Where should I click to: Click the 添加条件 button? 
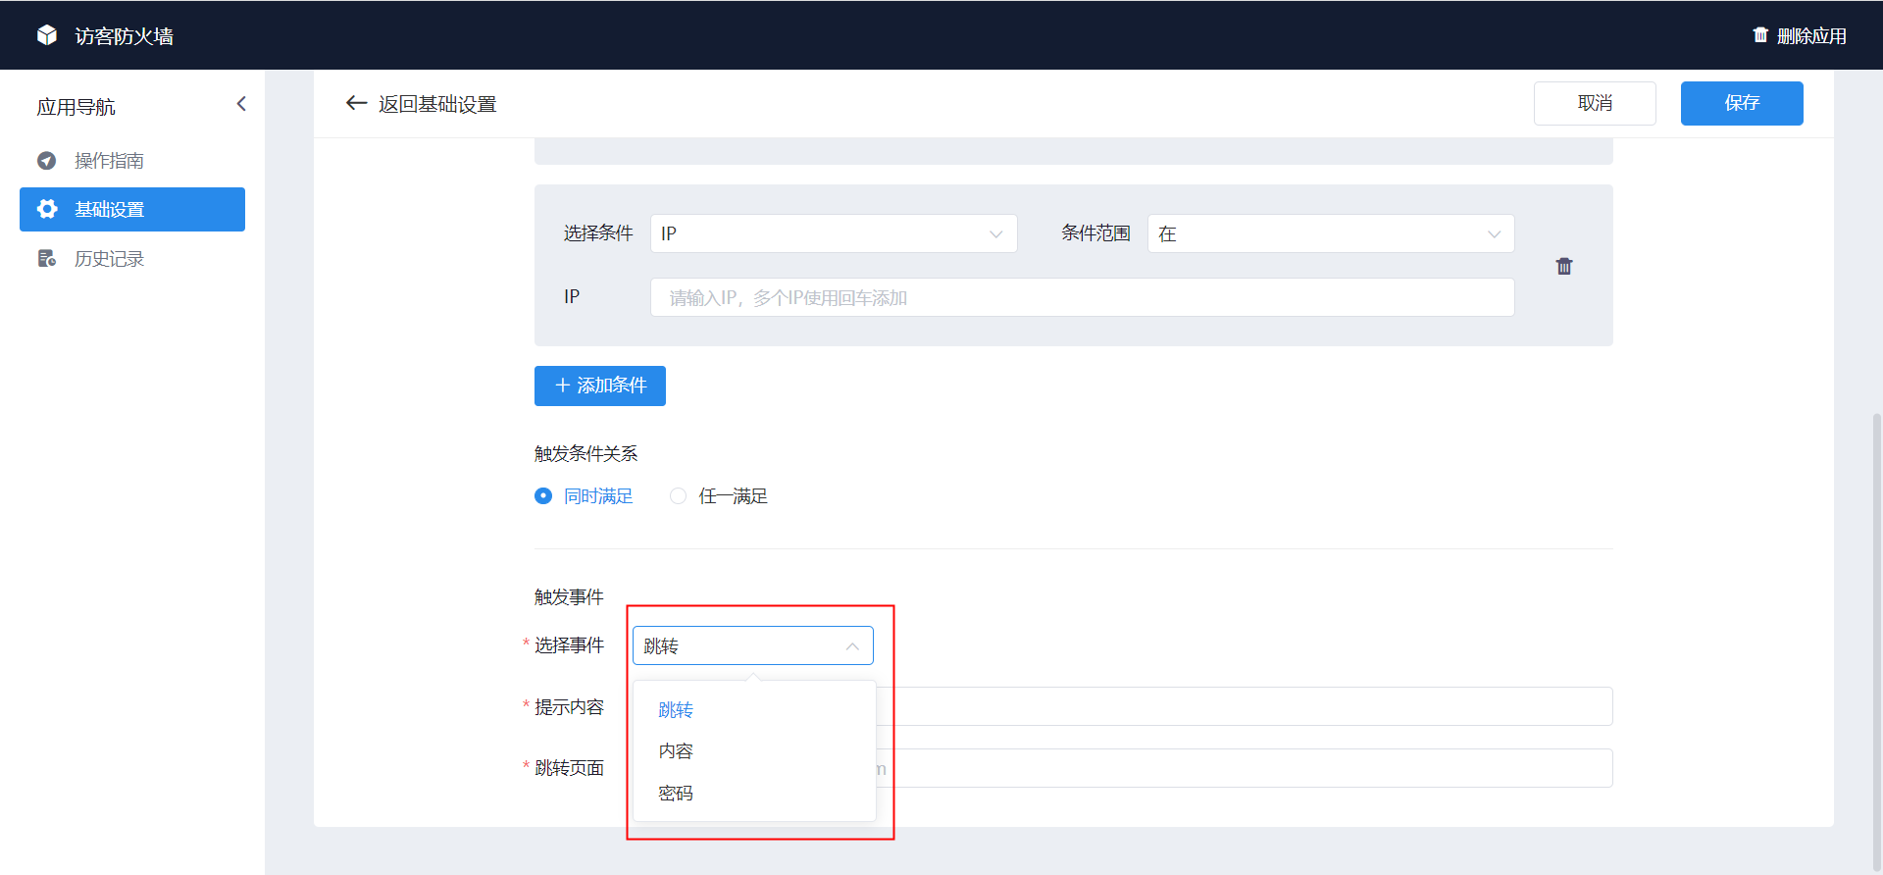tap(600, 386)
